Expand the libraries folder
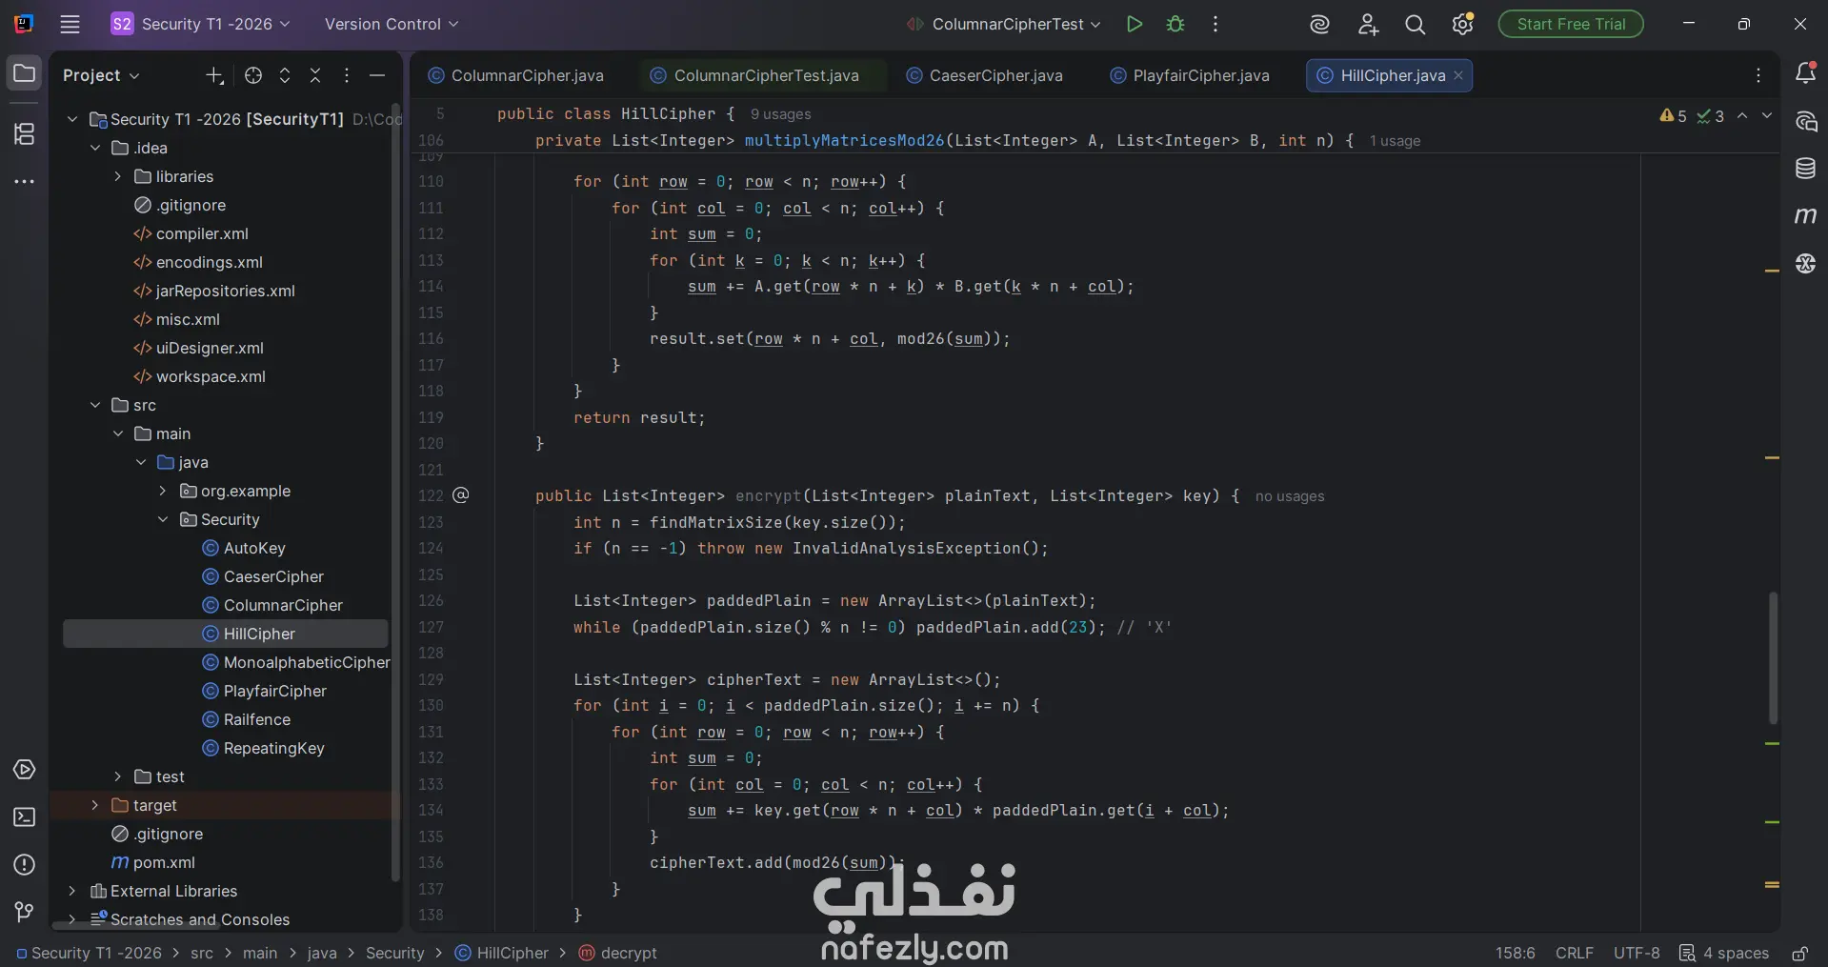This screenshot has width=1828, height=967. (x=118, y=176)
